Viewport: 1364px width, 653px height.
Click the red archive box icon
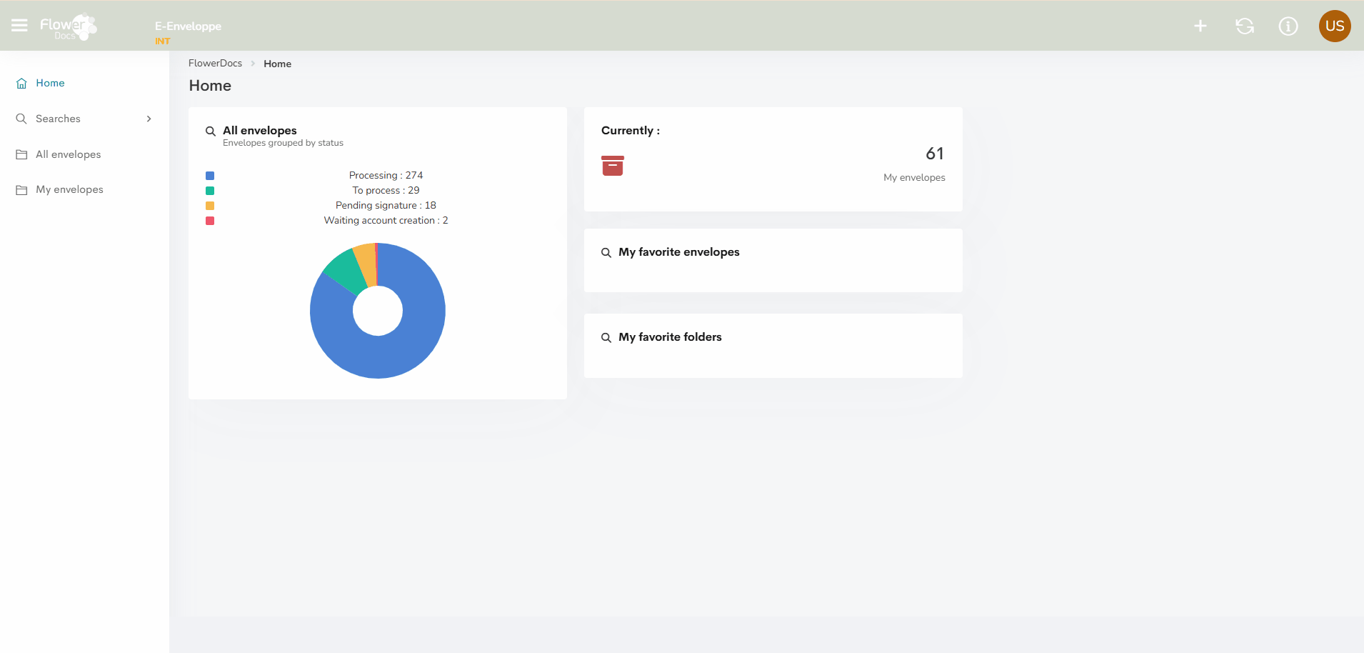613,166
